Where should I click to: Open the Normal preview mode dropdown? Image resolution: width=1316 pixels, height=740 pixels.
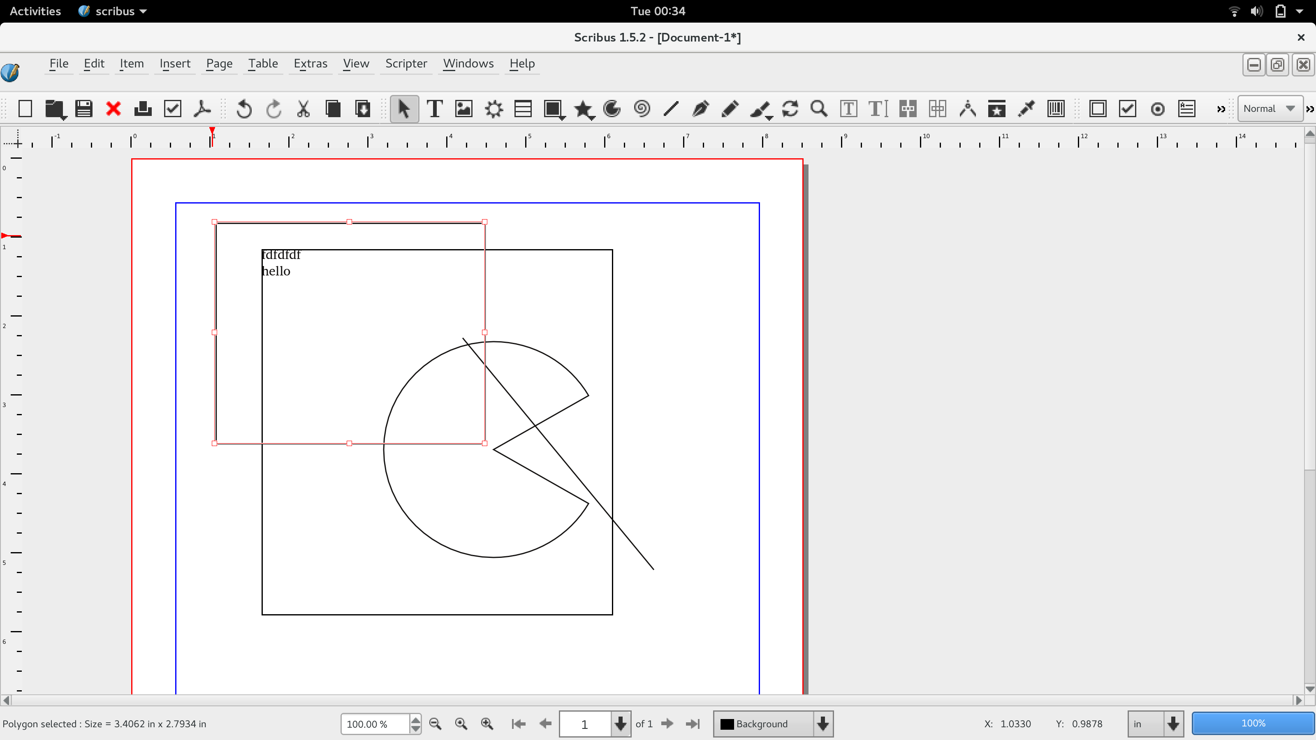[1270, 109]
